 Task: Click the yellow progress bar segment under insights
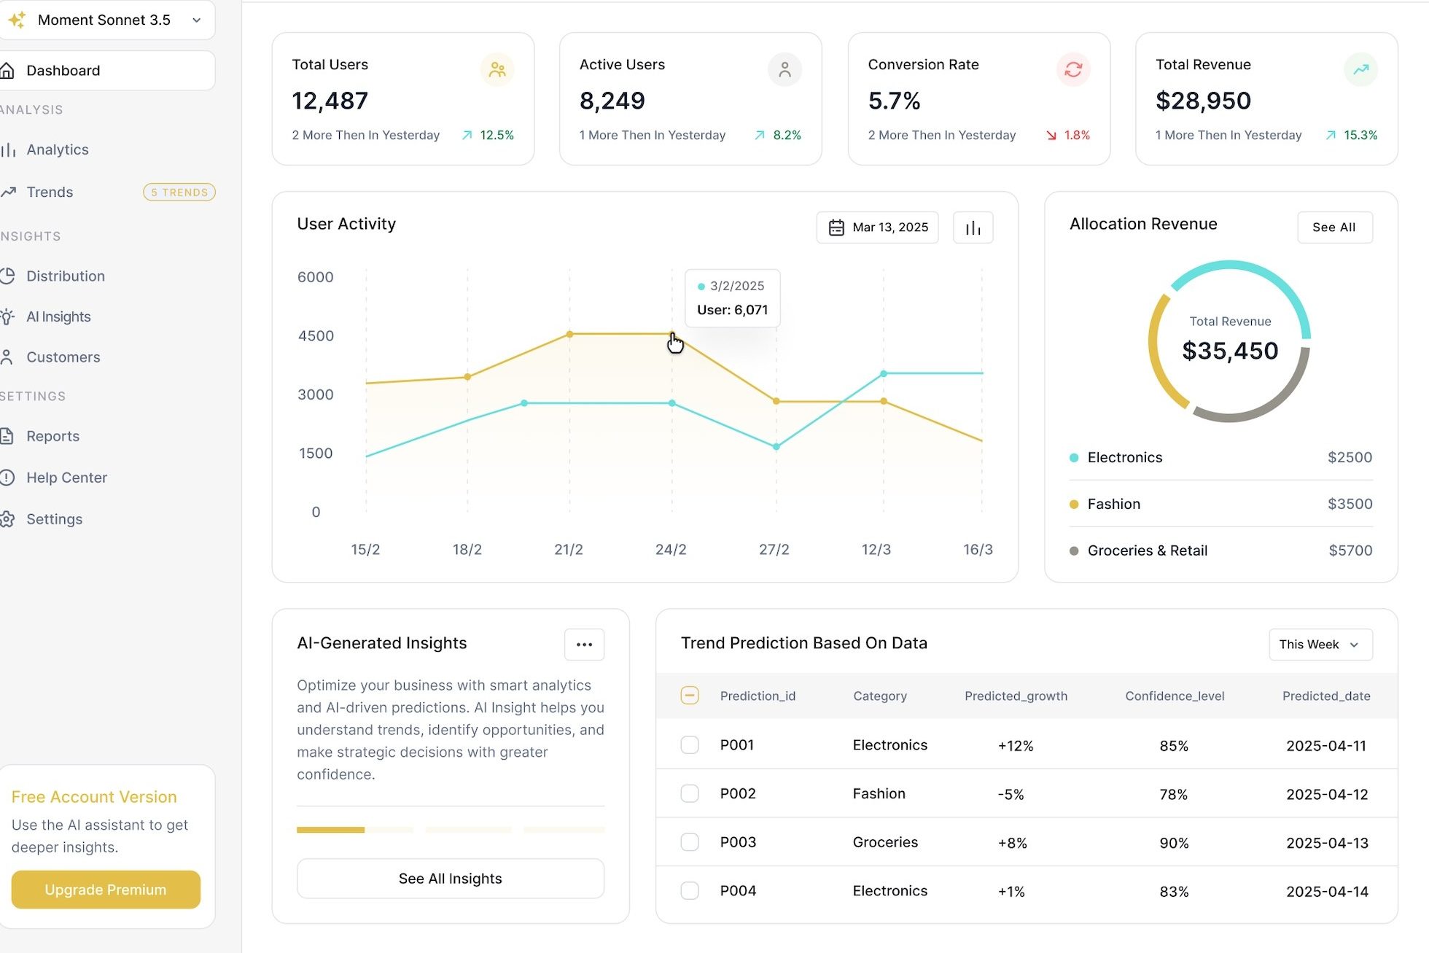(330, 830)
